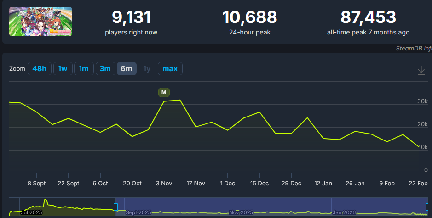Set chart zoom to 3m

click(105, 69)
